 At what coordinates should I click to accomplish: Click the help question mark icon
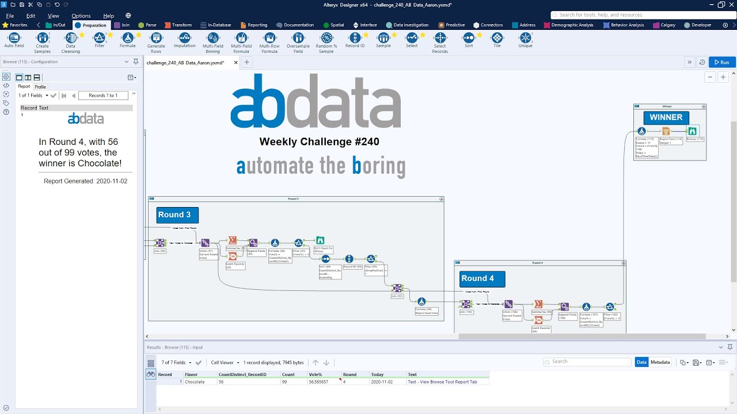point(6,112)
